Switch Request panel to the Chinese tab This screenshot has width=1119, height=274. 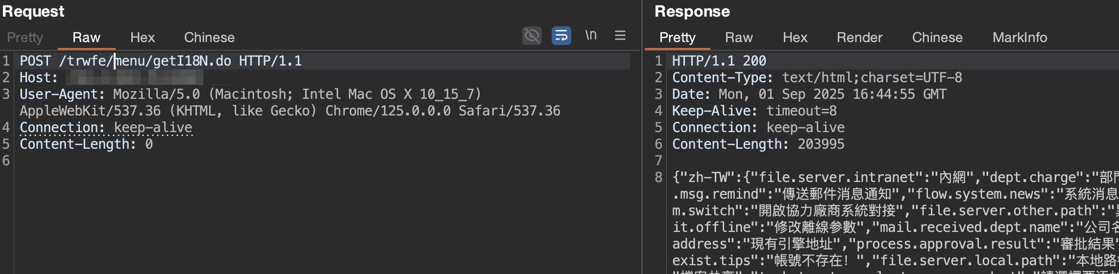209,38
